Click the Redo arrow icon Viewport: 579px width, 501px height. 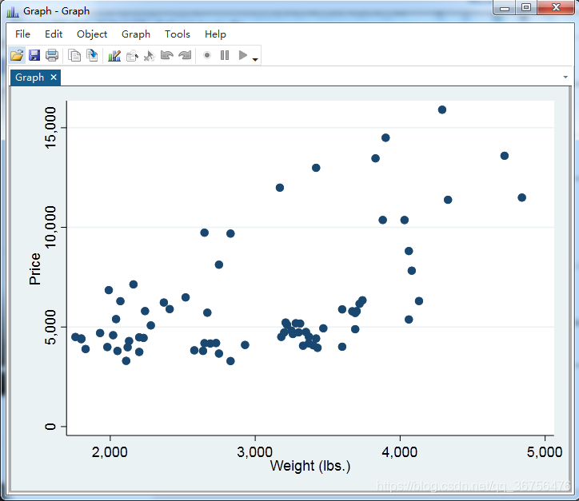point(185,55)
